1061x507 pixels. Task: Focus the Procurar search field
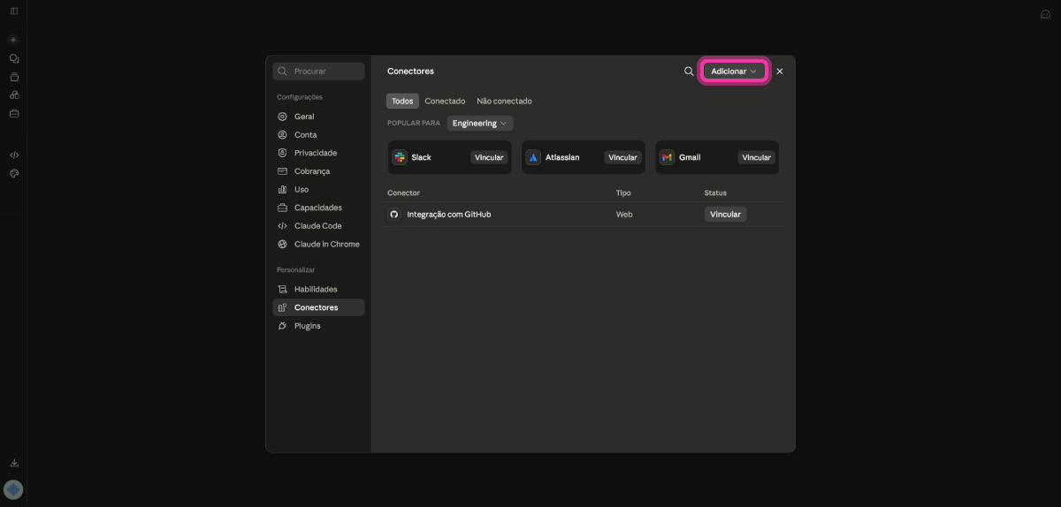318,71
